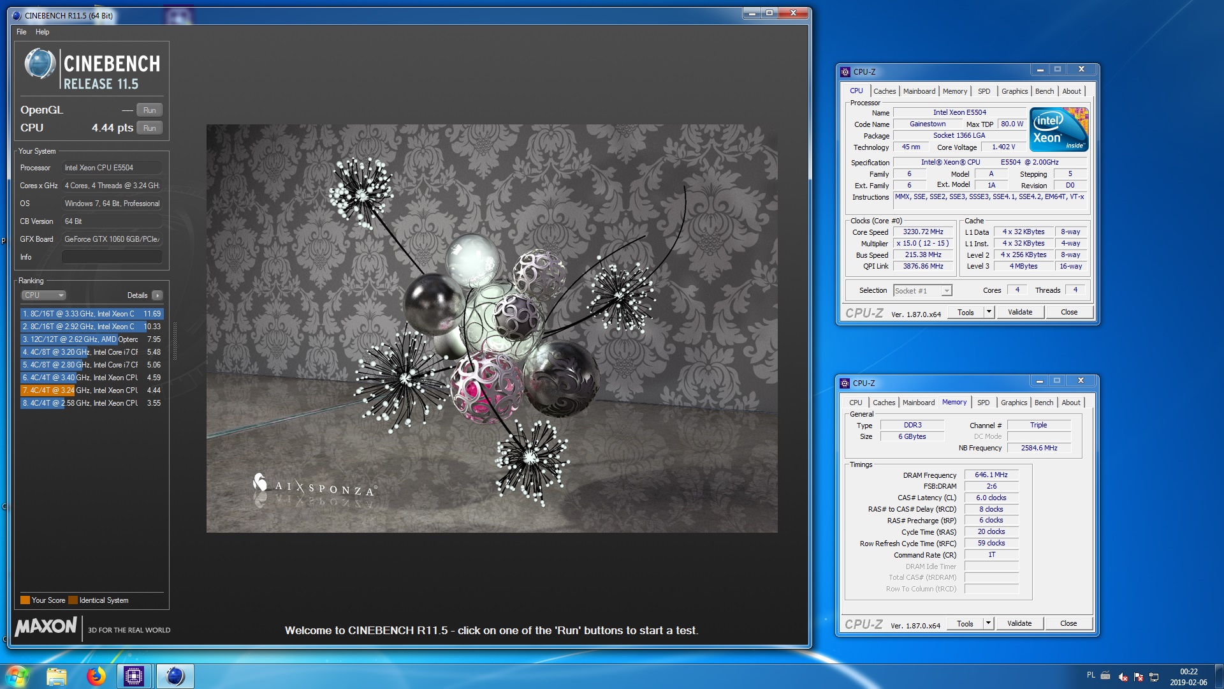Viewport: 1224px width, 689px height.
Task: Click the Show Desktop strip
Action: click(1219, 676)
